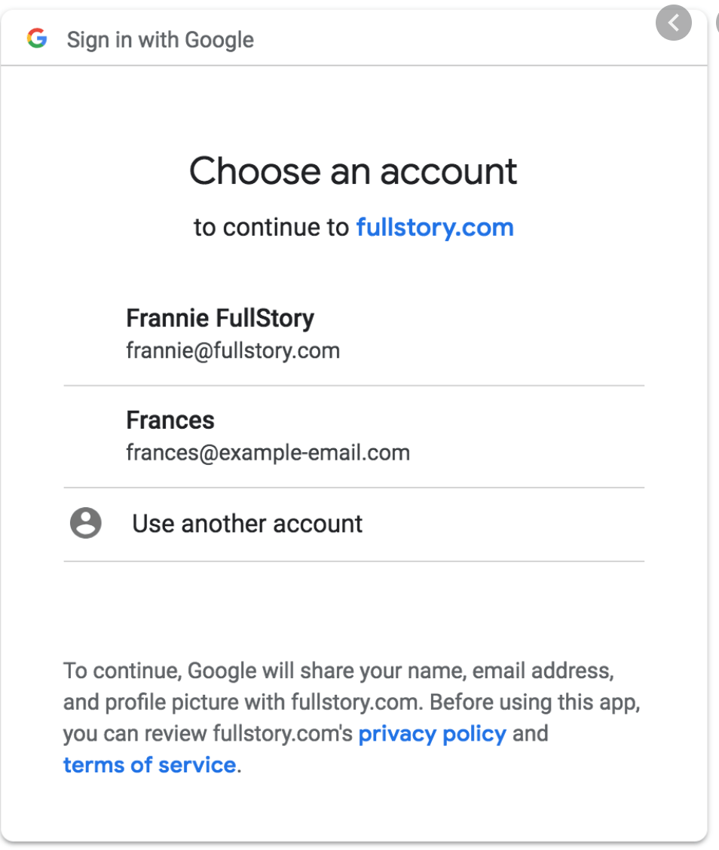The width and height of the screenshot is (719, 850).
Task: Click the Google "G" logo
Action: [37, 39]
